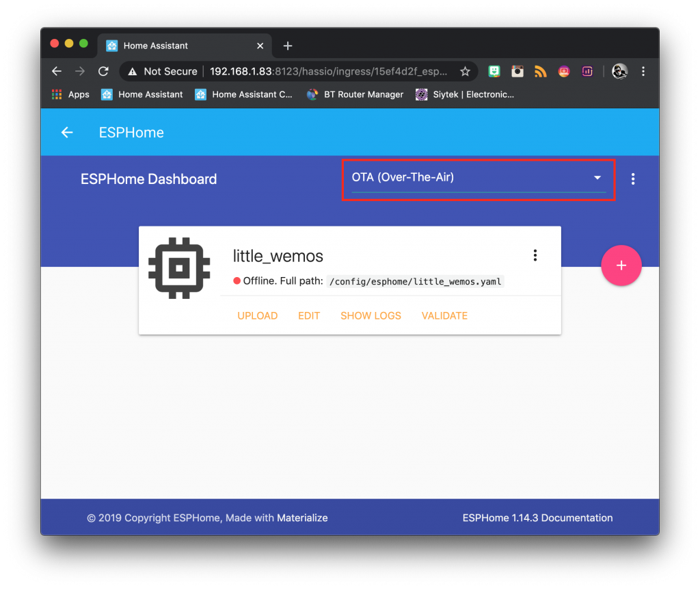Click the little_wemos chip icon
The image size is (700, 589).
point(179,268)
